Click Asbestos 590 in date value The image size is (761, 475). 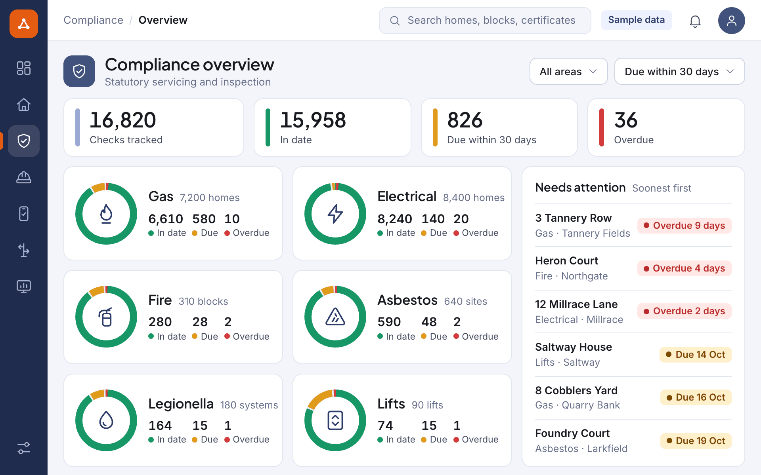[x=389, y=322]
